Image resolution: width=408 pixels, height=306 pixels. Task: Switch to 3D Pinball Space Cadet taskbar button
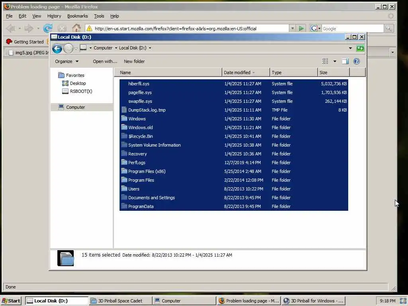point(120,300)
